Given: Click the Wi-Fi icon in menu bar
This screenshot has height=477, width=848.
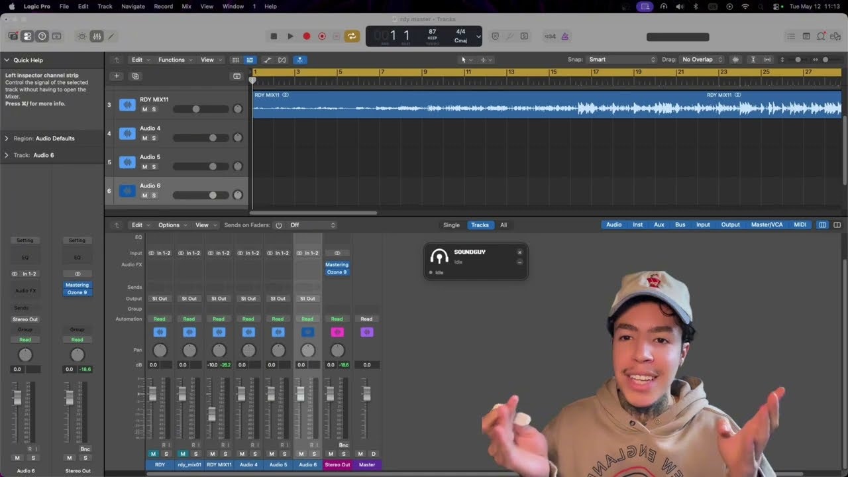Looking at the screenshot, I should [x=745, y=6].
